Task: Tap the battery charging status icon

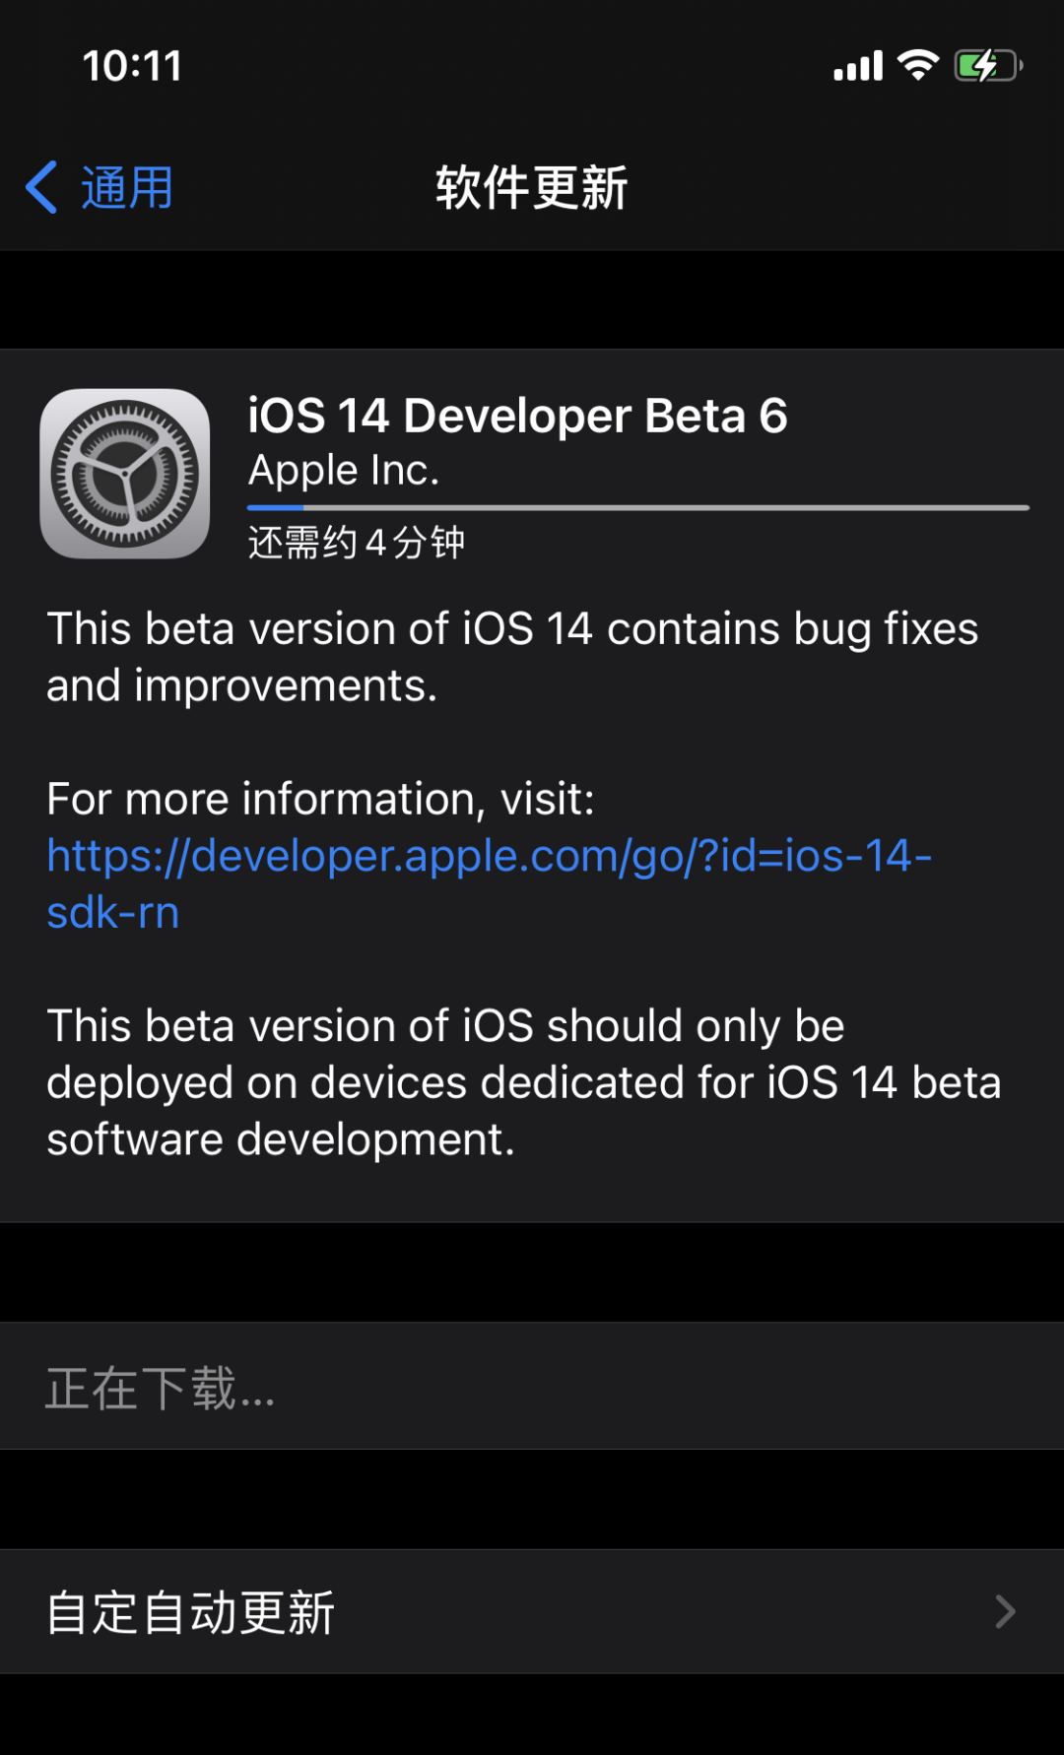Action: (x=988, y=66)
